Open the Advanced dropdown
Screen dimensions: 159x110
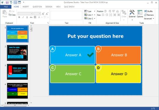(x=149, y=19)
